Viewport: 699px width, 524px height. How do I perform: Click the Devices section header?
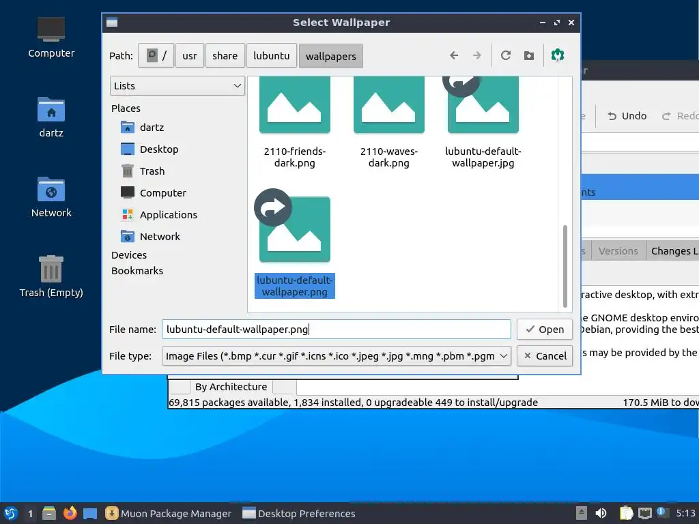129,255
